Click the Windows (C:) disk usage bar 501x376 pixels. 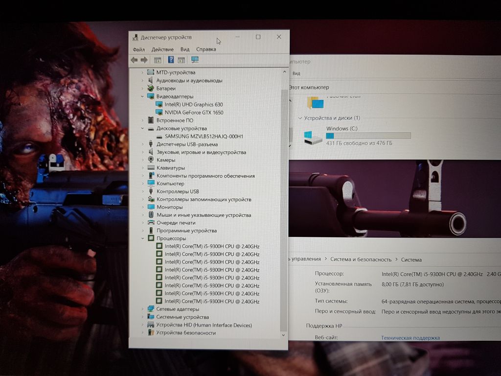368,136
